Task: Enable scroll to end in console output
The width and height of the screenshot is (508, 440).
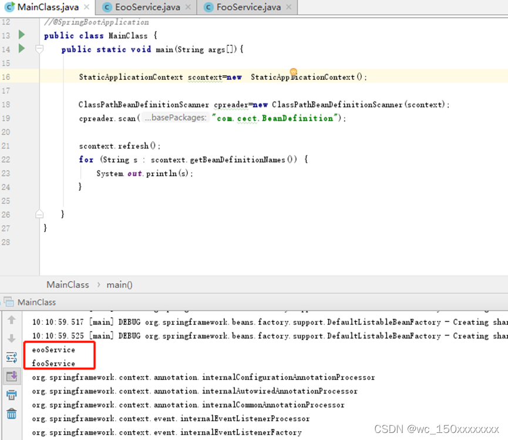Action: (x=12, y=375)
